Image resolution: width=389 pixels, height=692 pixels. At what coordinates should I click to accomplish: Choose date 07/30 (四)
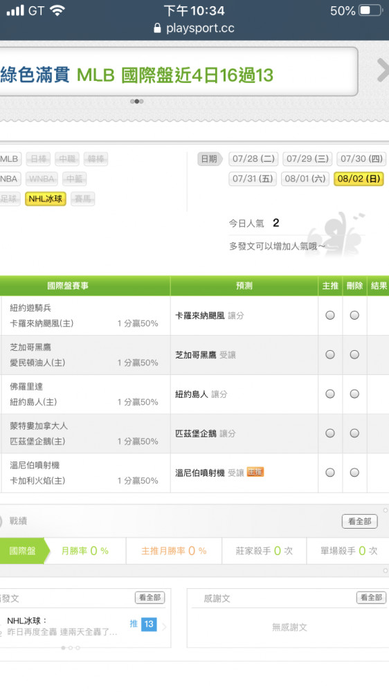361,159
